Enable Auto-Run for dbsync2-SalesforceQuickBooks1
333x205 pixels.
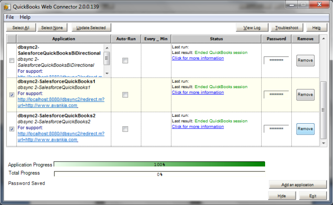click(125, 95)
